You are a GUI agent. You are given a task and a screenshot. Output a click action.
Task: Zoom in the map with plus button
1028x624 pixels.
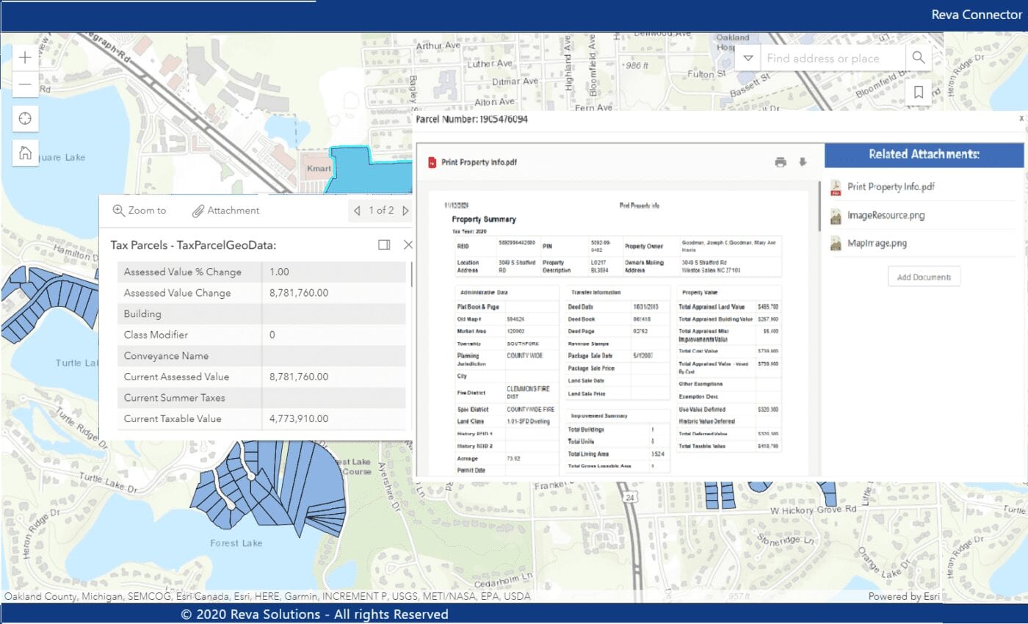(x=25, y=57)
